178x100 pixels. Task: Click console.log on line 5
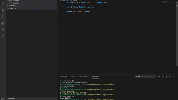pyautogui.click(x=70, y=11)
